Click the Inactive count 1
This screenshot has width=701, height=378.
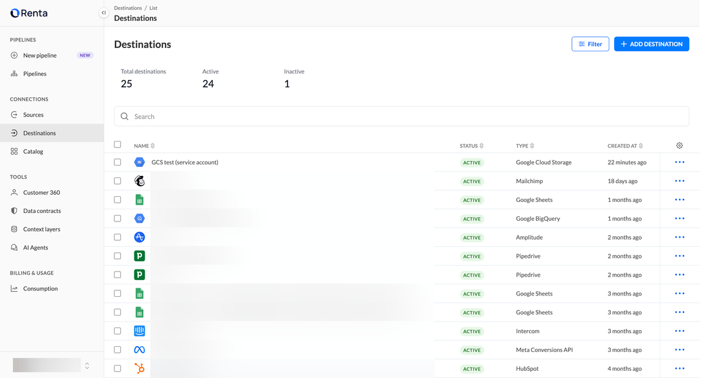click(x=287, y=84)
